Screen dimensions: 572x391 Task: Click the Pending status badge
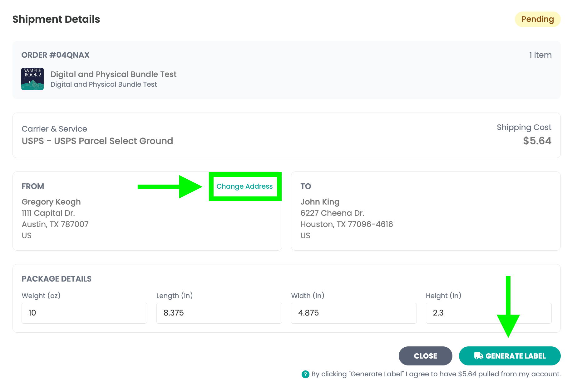(x=537, y=19)
